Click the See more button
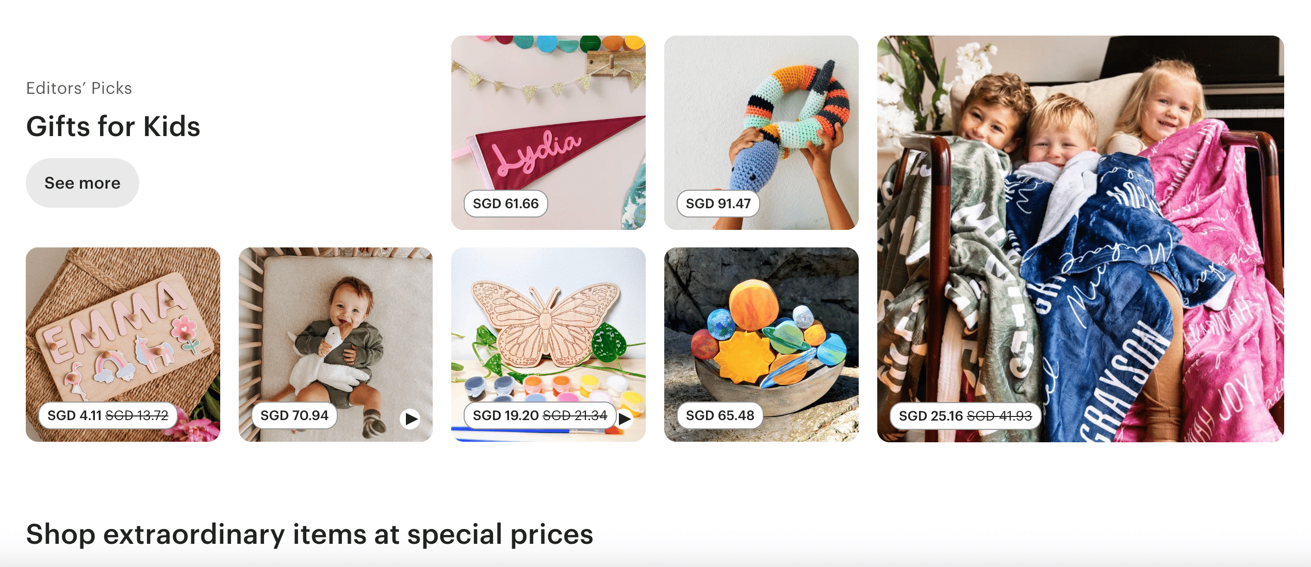This screenshot has height=567, width=1311. tap(83, 183)
